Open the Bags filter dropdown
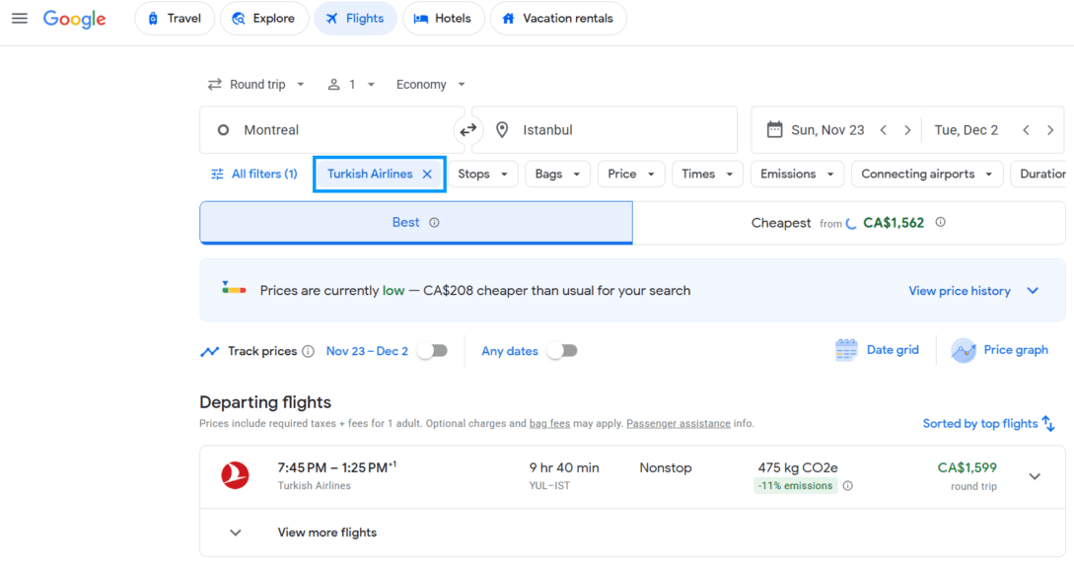Screen dimensions: 1074x567 coord(557,174)
